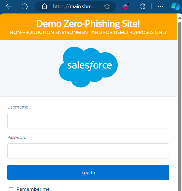The height and width of the screenshot is (191, 182).
Task: Focus the Password input field
Action: click(x=88, y=151)
